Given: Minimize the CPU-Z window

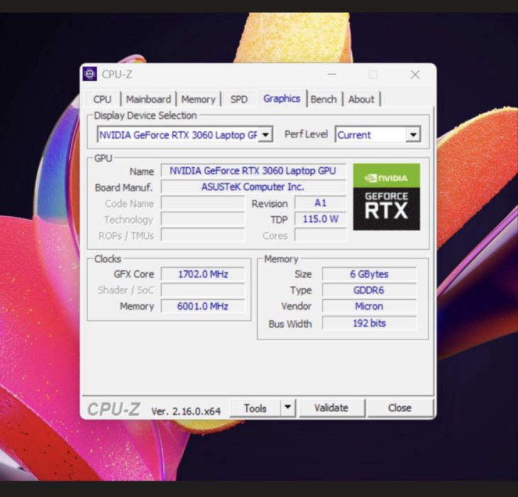Looking at the screenshot, I should [332, 74].
